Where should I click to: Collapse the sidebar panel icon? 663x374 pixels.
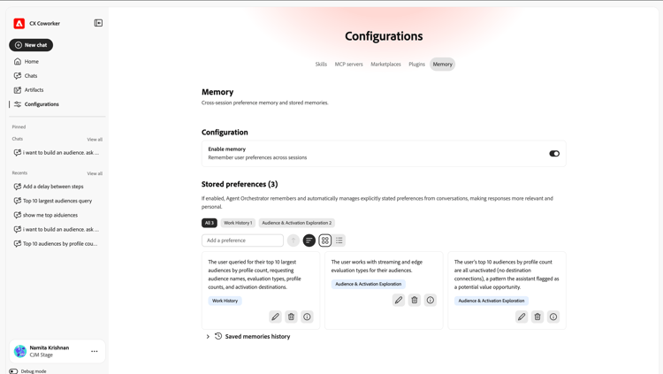tap(98, 23)
